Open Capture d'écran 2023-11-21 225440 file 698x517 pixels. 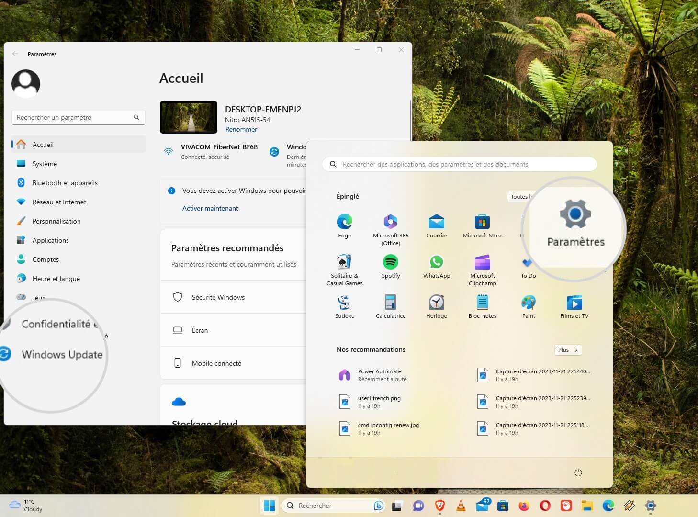(x=534, y=375)
